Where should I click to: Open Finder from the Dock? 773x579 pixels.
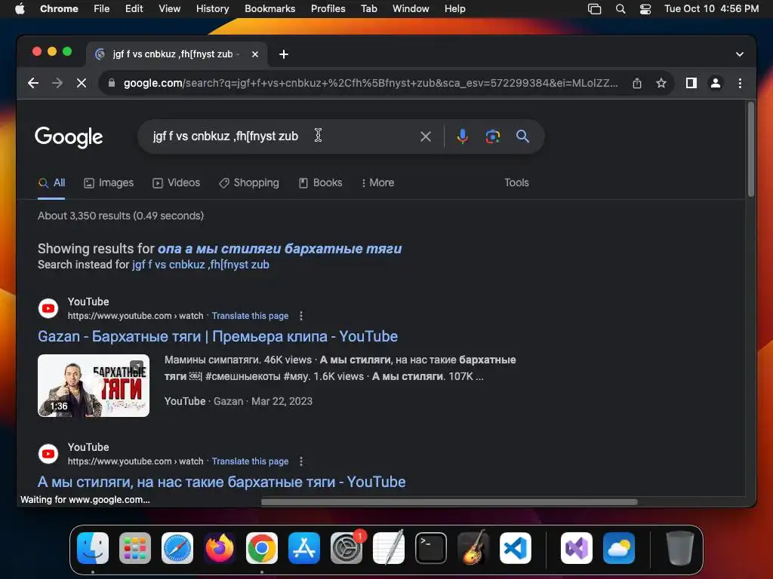click(x=93, y=548)
